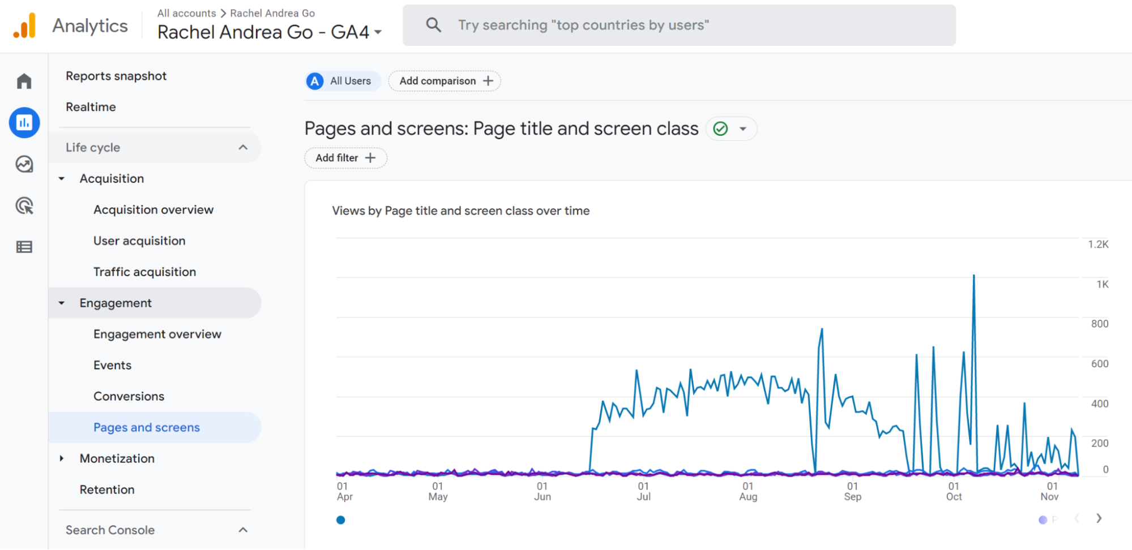Collapse the Engagement tree arrow
Screen dimensions: 1132x550
tap(62, 303)
